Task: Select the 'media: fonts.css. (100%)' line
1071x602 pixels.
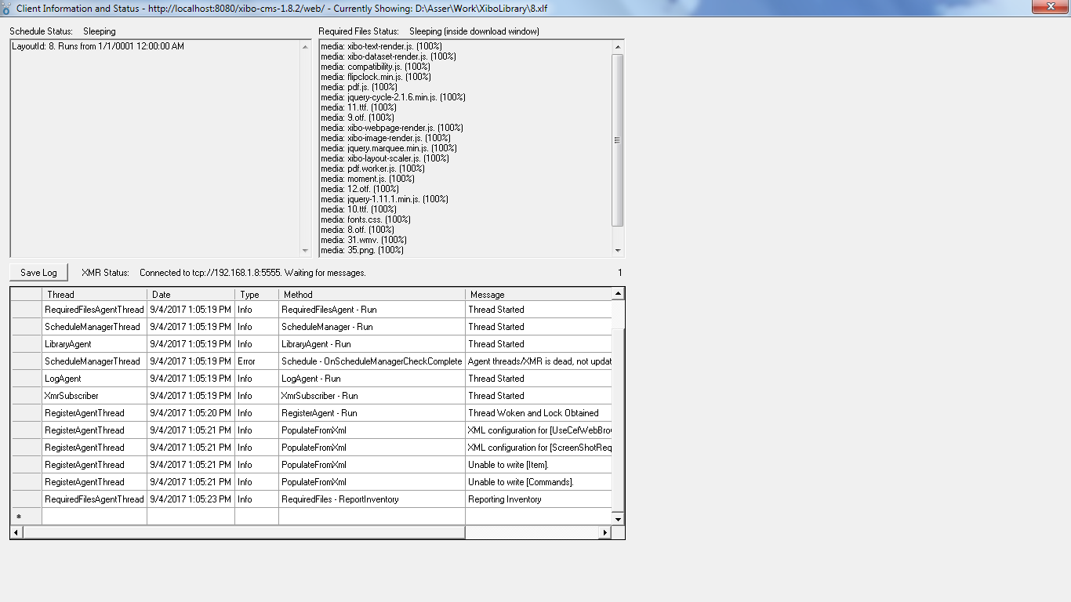Action: (x=365, y=219)
